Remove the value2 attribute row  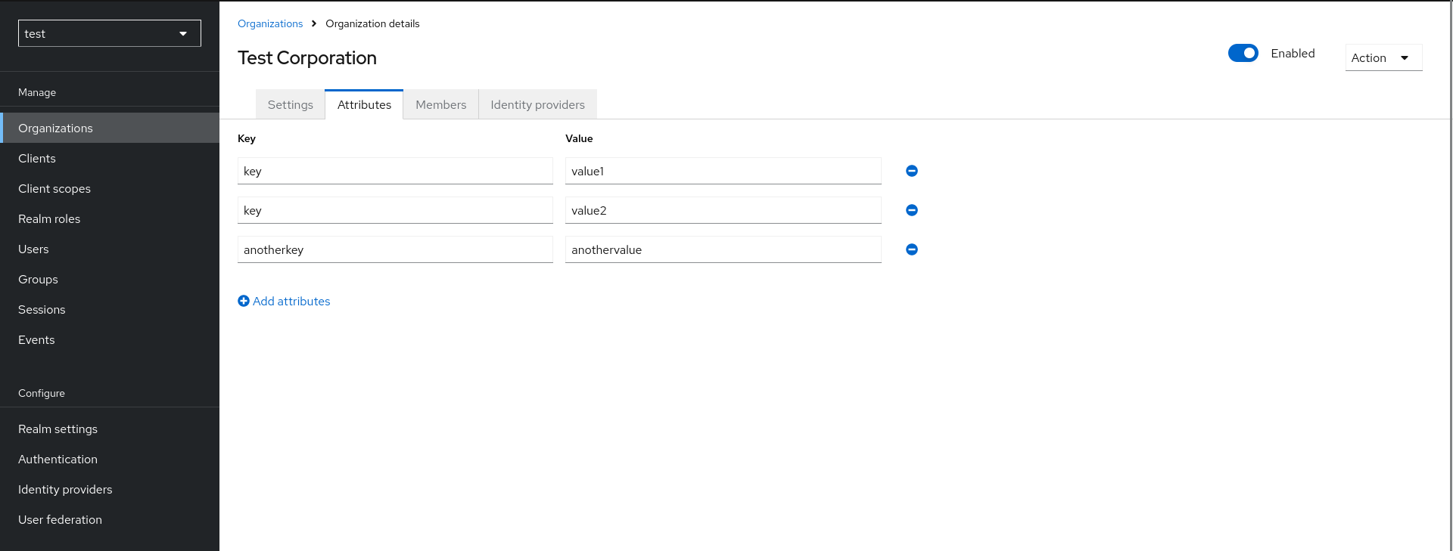pos(911,210)
